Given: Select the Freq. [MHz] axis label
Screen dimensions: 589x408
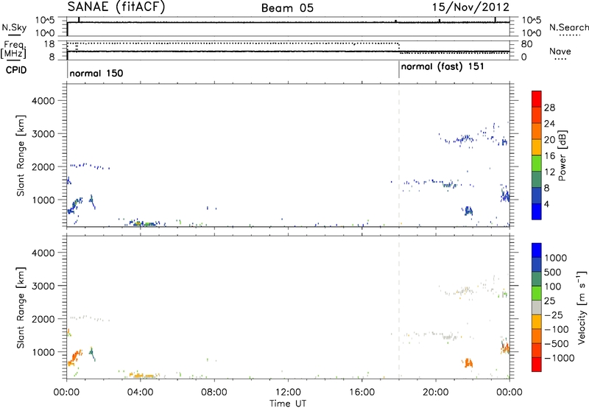Looking at the screenshot, I should pos(14,49).
